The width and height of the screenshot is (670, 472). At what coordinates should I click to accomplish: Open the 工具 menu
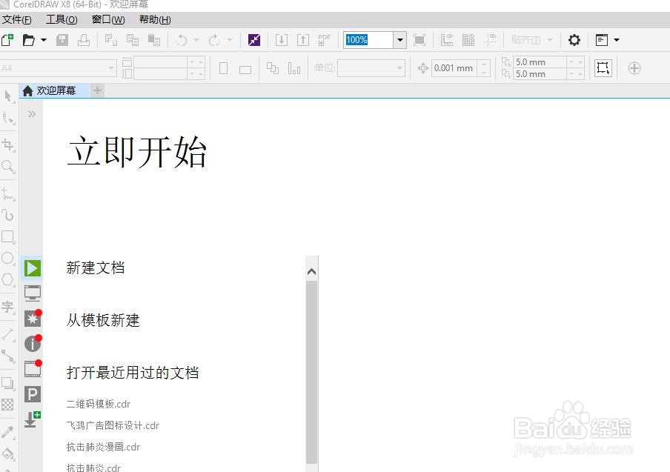(x=60, y=19)
